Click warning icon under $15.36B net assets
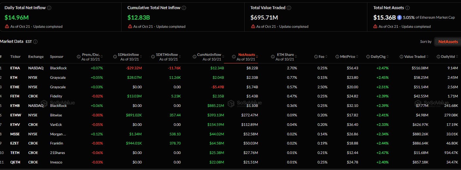The image size is (461, 170). pos(375,26)
